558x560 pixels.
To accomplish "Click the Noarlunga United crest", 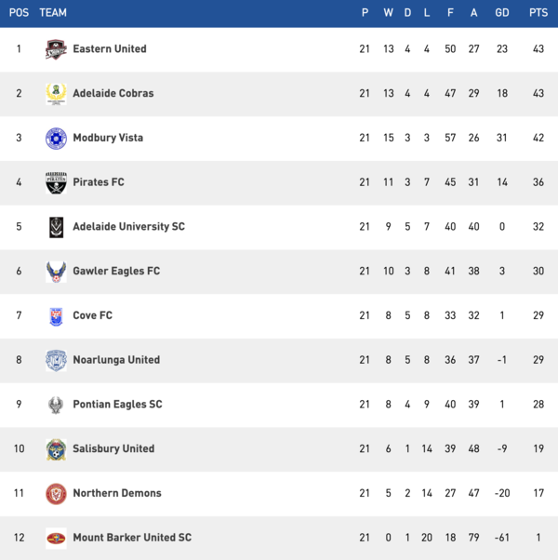I will click(56, 360).
